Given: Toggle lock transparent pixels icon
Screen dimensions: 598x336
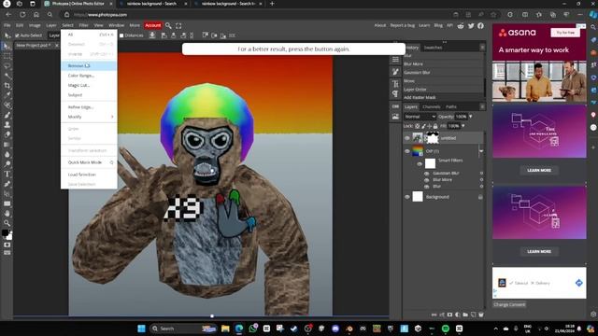Looking at the screenshot, I should [x=418, y=126].
